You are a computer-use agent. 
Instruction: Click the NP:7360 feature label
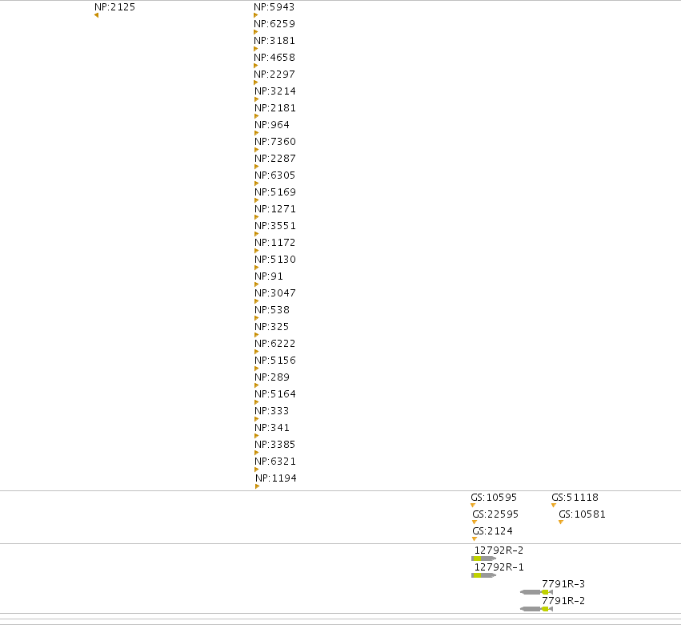[275, 142]
